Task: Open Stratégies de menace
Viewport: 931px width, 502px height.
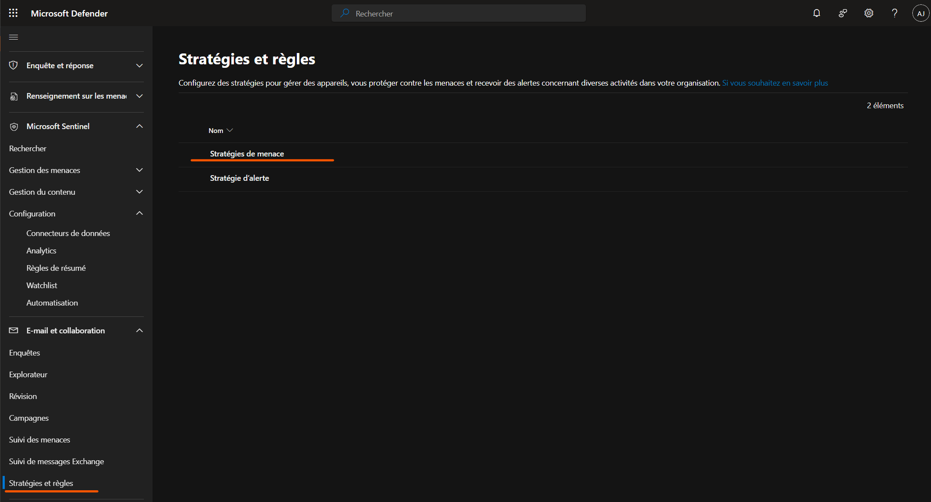Action: pos(247,154)
